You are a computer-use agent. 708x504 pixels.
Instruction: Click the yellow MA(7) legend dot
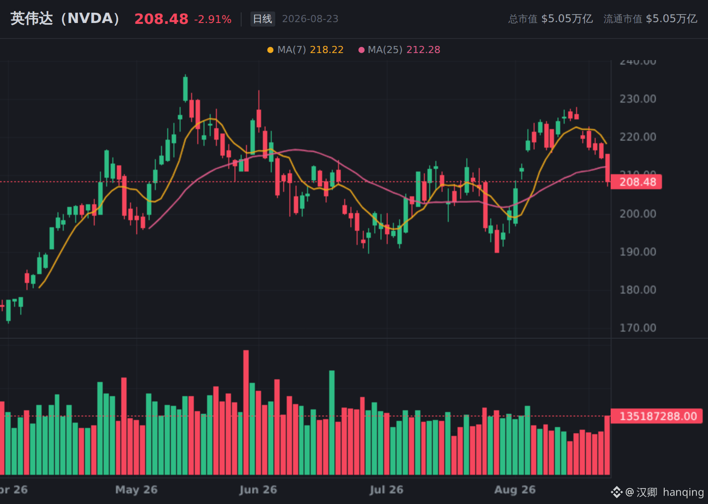coord(270,50)
